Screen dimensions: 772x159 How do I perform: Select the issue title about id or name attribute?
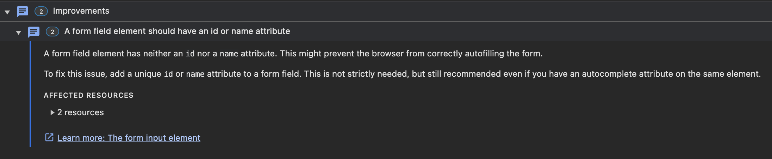(x=177, y=31)
